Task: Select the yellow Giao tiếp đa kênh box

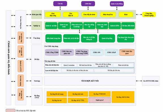Action: (x=89, y=15)
